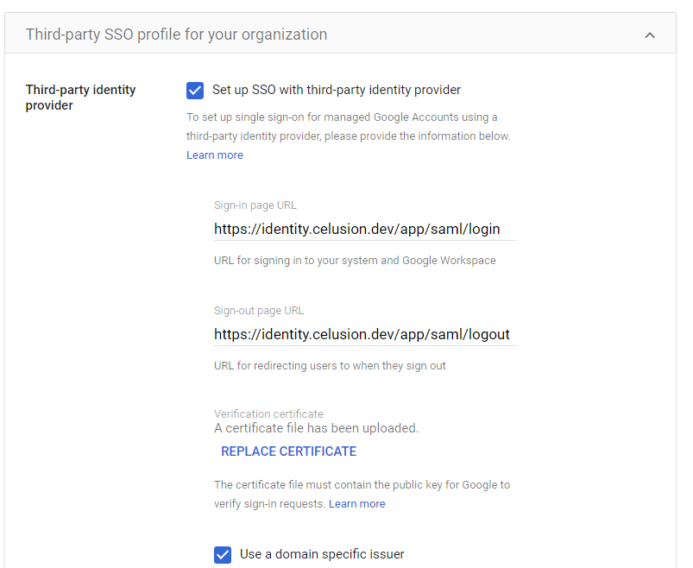Click the 'Verification certificate' label
Screen dimensions: 693x568
coord(268,414)
